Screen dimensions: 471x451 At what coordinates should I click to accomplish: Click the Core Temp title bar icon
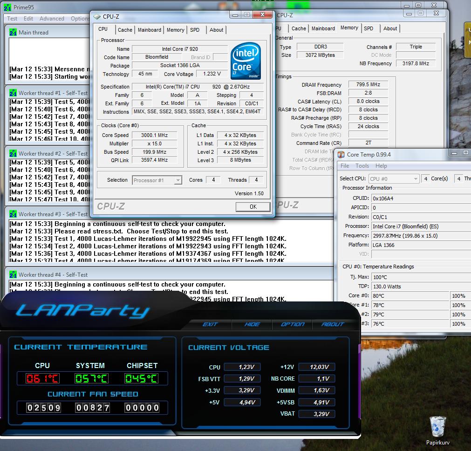pos(341,154)
